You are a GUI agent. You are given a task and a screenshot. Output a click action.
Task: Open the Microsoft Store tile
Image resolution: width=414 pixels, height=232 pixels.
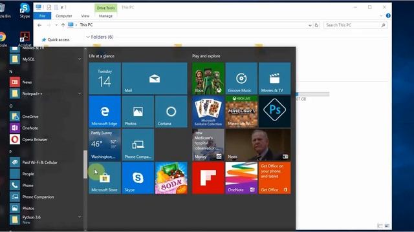pyautogui.click(x=105, y=178)
